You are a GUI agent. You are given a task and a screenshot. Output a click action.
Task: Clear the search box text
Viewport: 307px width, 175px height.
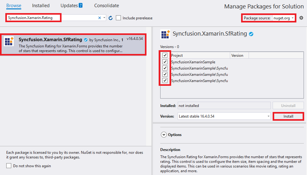pos(100,18)
